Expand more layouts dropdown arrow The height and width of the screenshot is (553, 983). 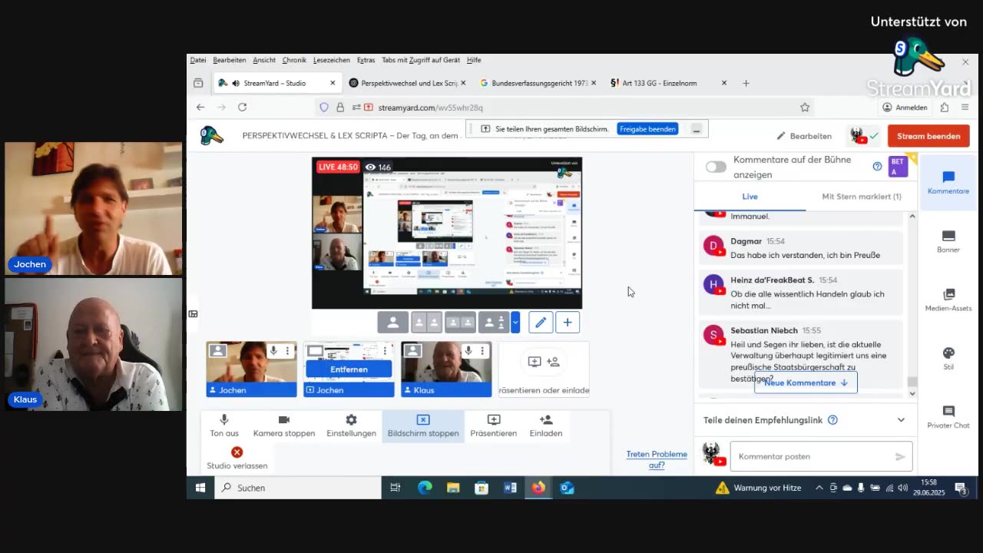pyautogui.click(x=515, y=323)
